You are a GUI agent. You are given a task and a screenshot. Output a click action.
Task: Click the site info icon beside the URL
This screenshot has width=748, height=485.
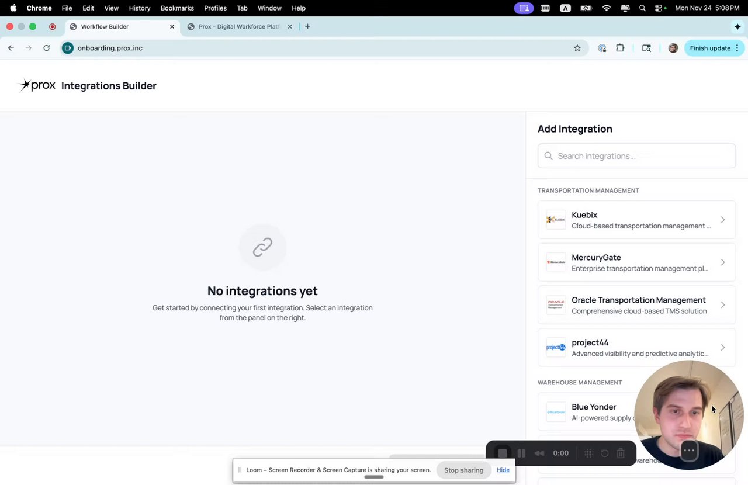point(68,48)
